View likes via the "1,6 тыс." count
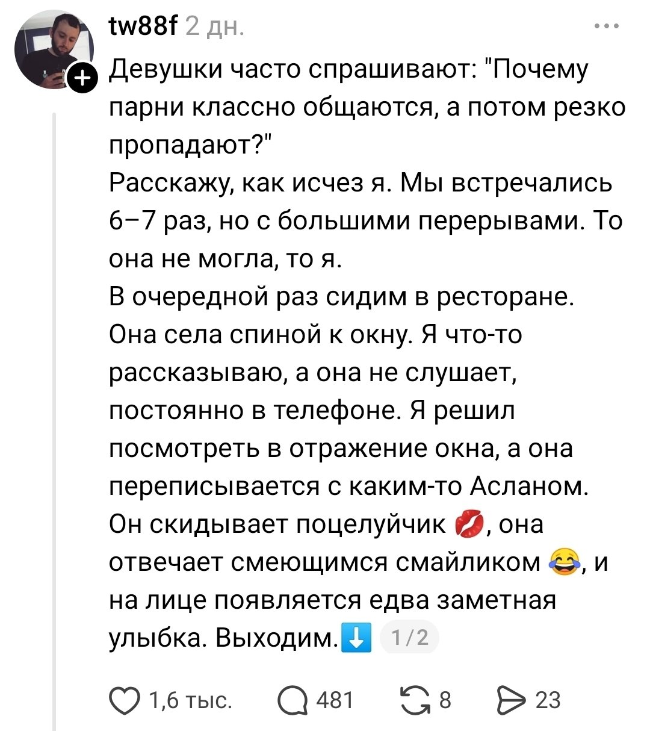The height and width of the screenshot is (731, 650). 190,701
